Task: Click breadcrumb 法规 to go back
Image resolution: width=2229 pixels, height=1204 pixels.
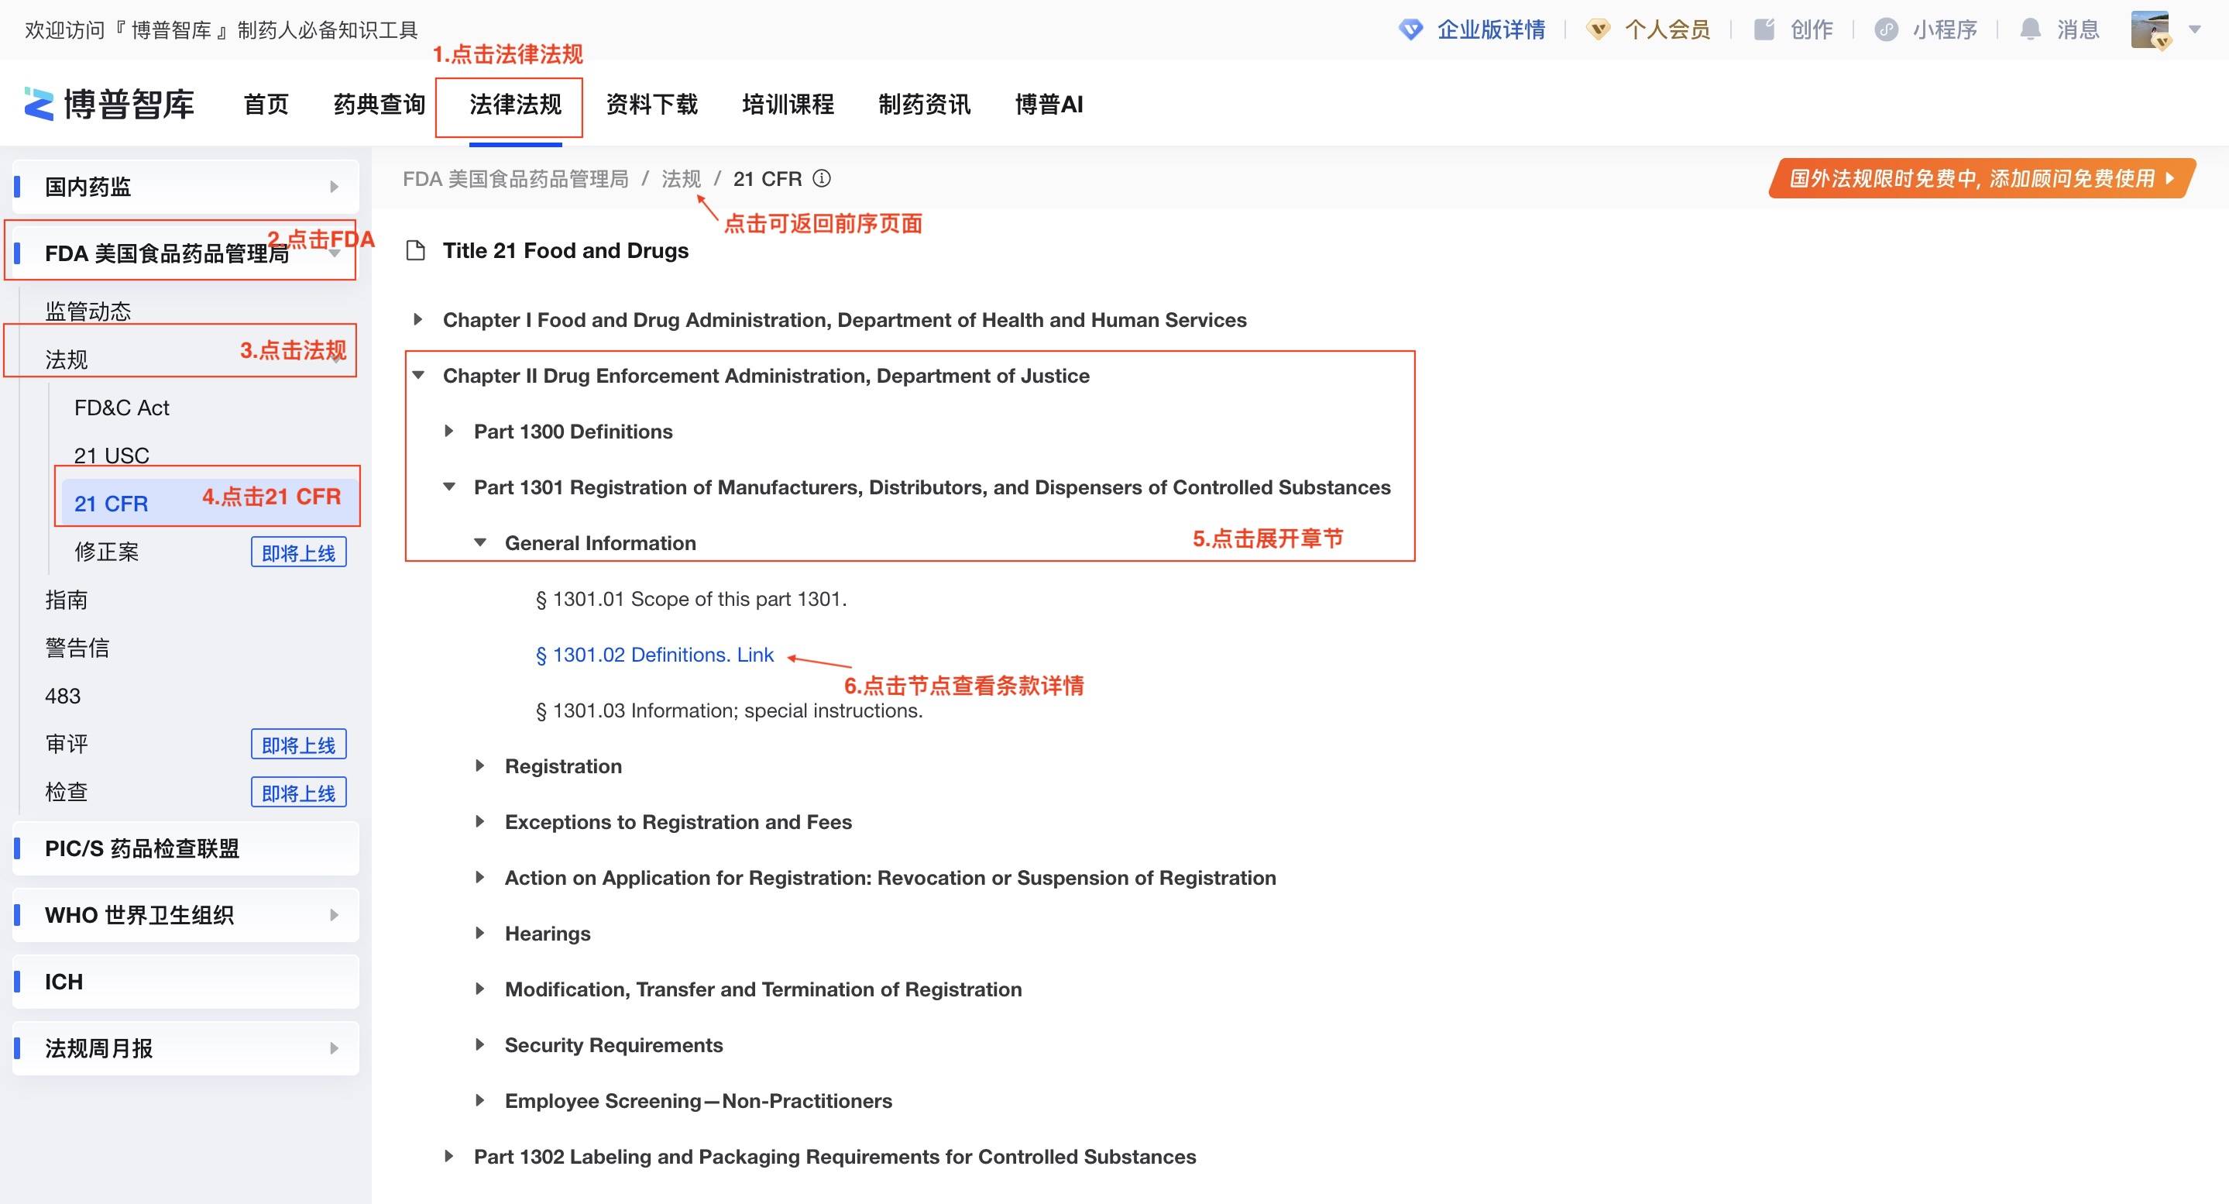Action: point(681,179)
